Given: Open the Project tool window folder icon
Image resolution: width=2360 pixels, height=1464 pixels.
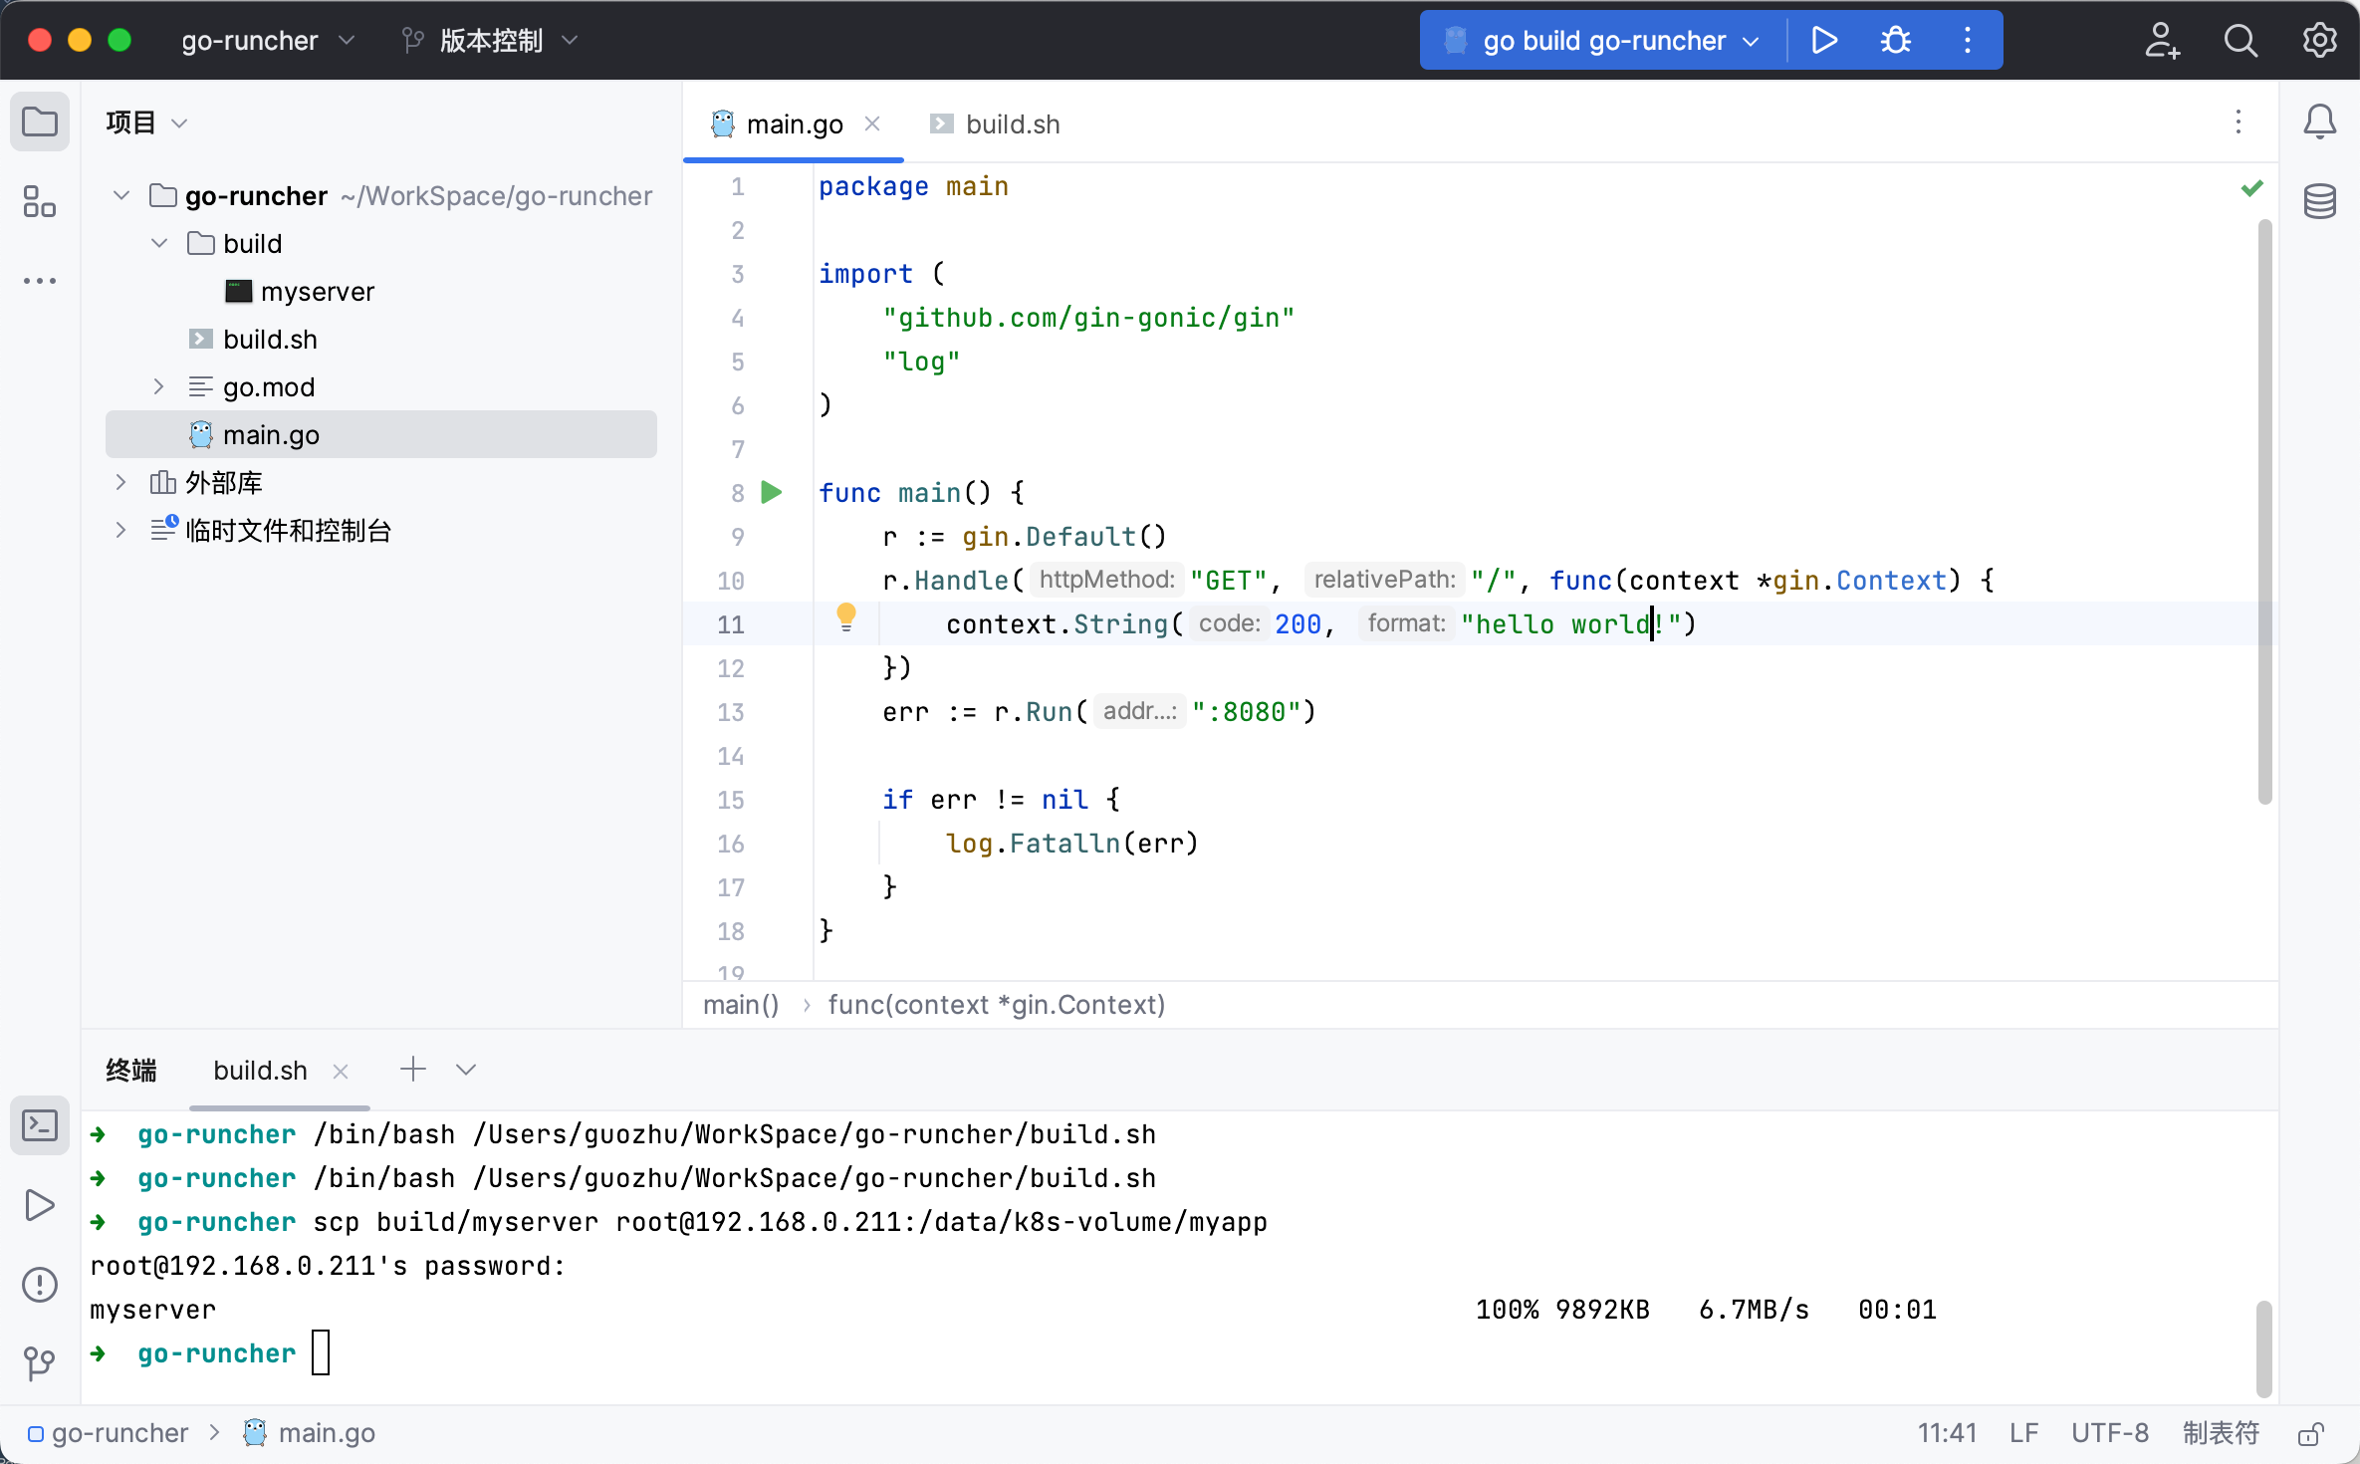Looking at the screenshot, I should pyautogui.click(x=40, y=122).
